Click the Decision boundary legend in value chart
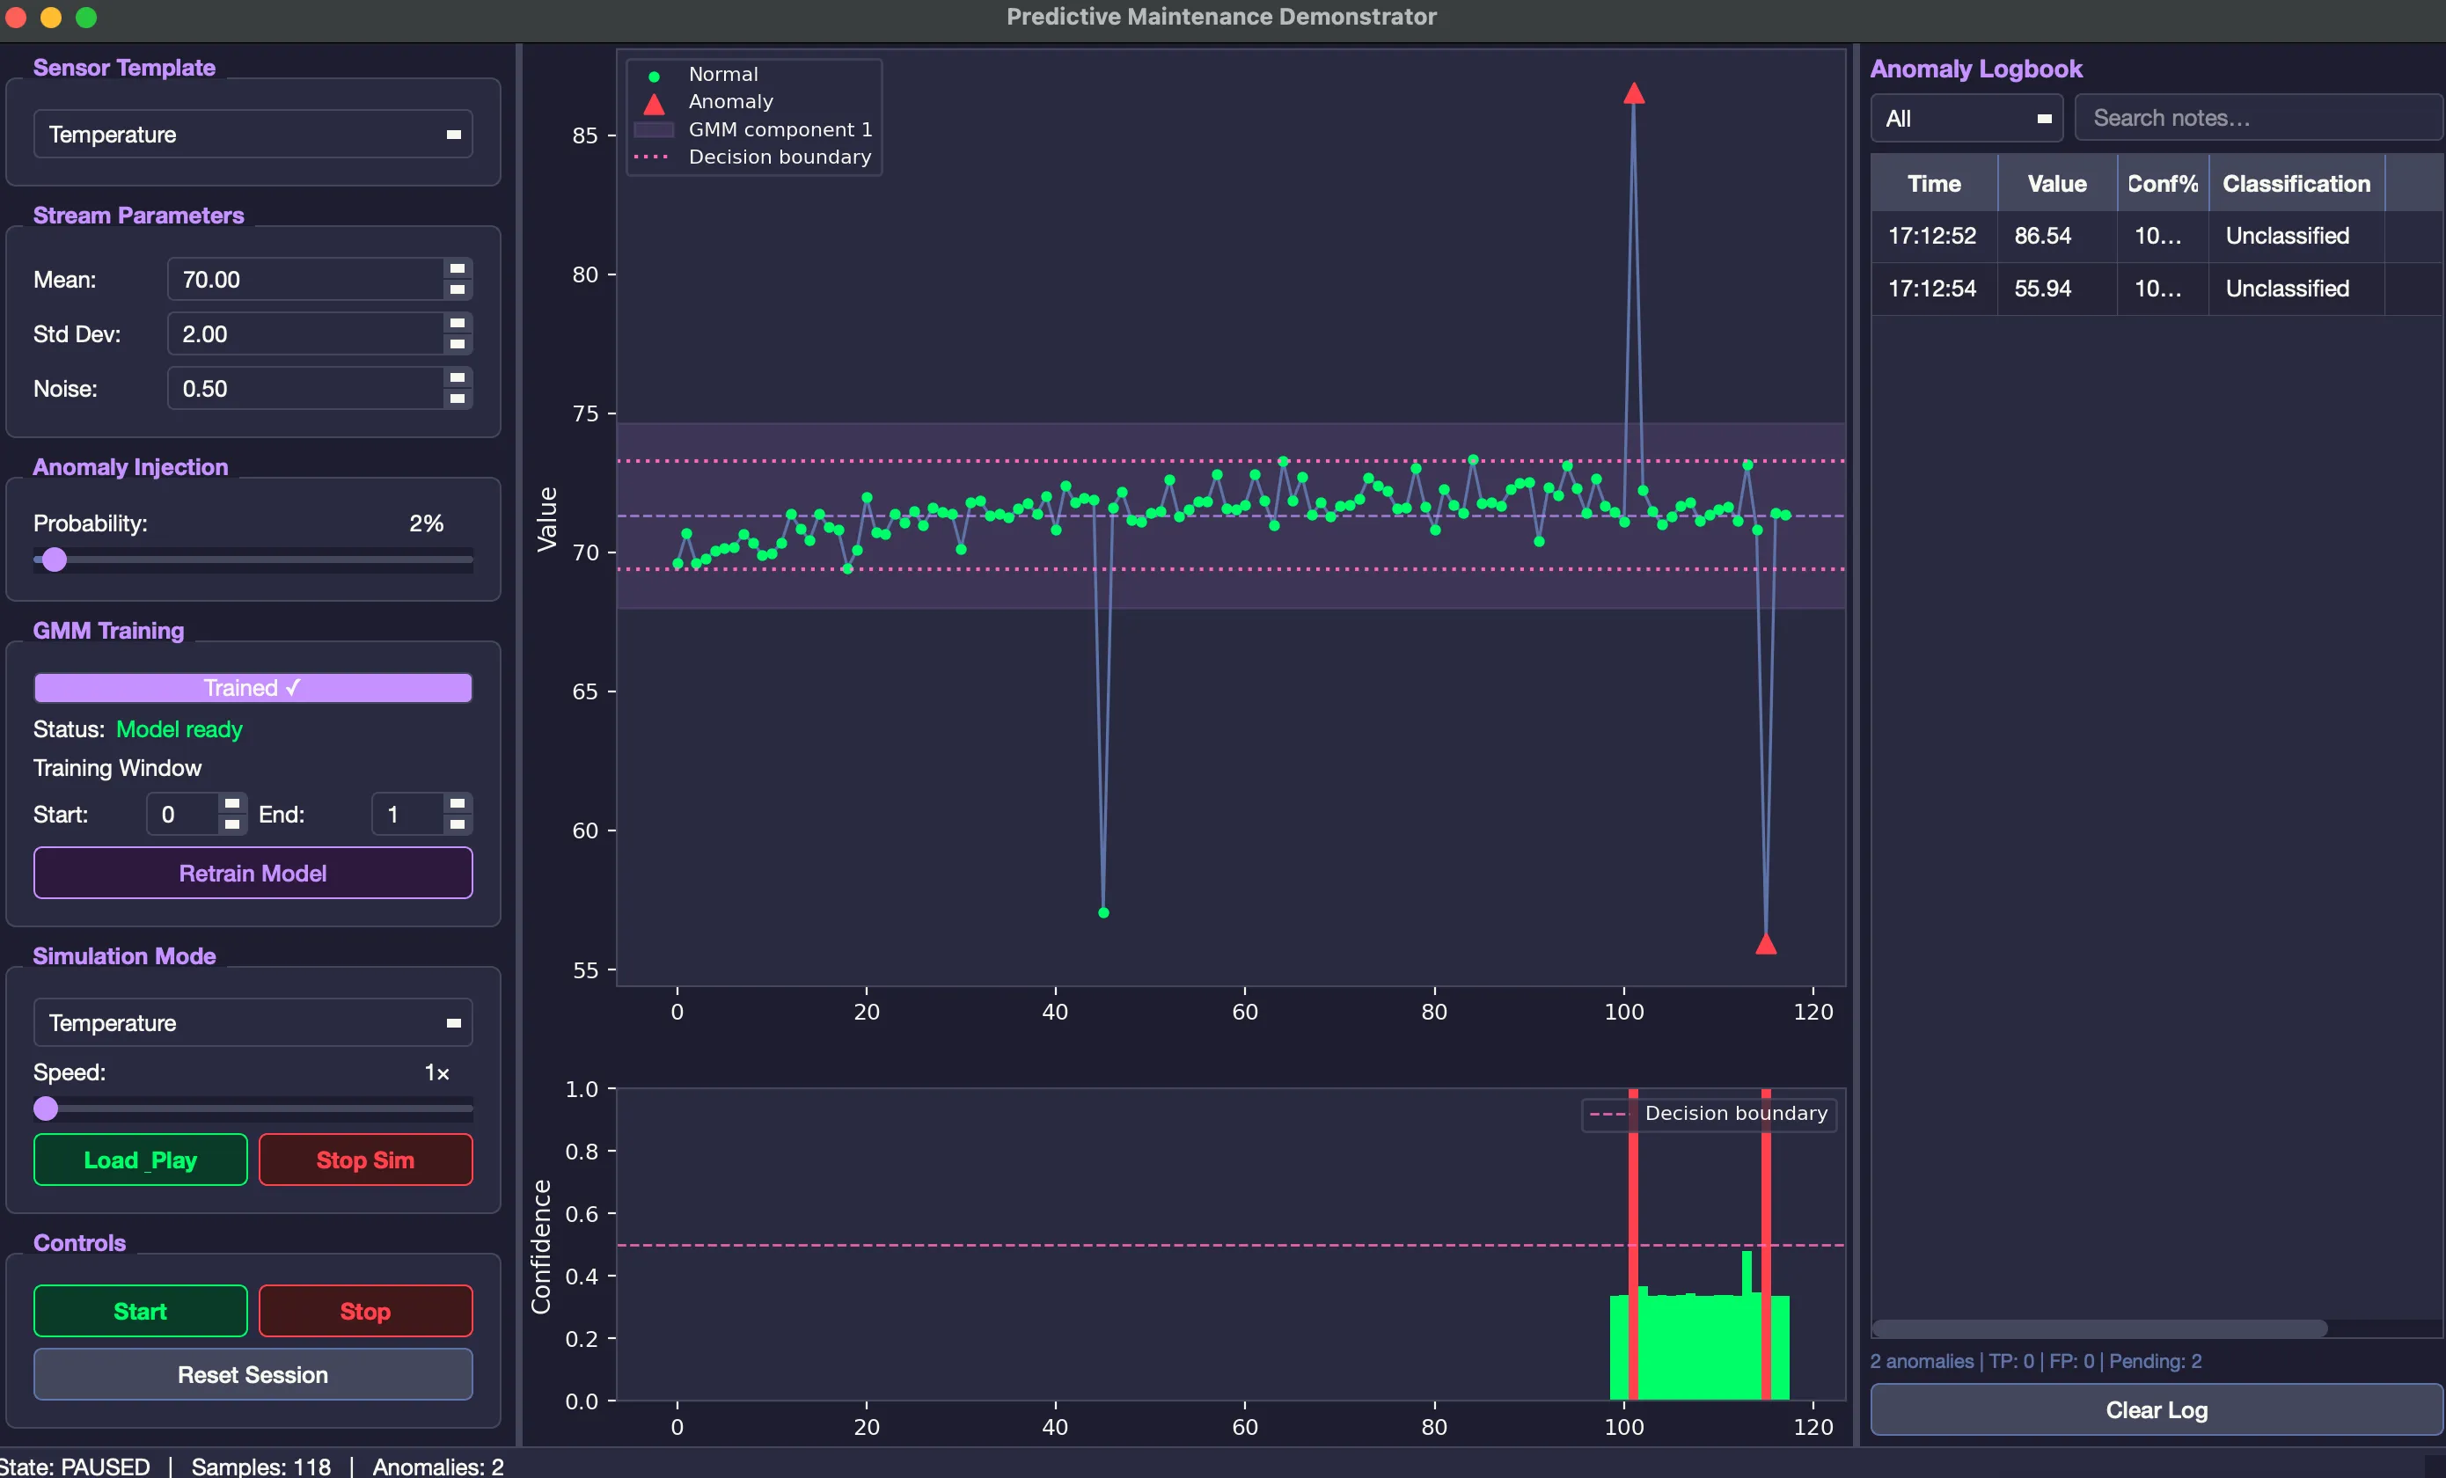The height and width of the screenshot is (1478, 2446). [752, 157]
